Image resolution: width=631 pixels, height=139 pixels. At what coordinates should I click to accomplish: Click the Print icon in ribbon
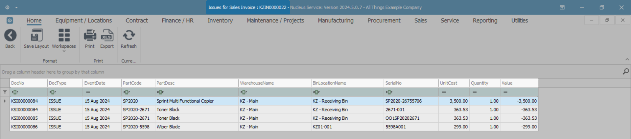pos(90,35)
